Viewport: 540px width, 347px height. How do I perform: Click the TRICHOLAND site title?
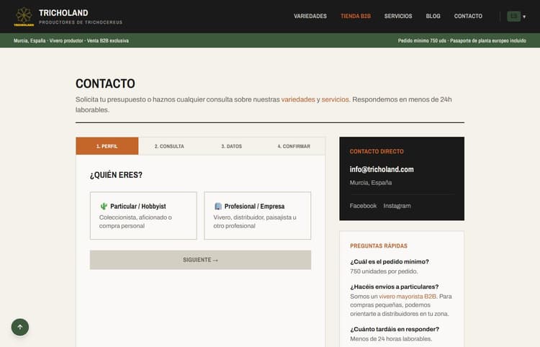pyautogui.click(x=63, y=13)
